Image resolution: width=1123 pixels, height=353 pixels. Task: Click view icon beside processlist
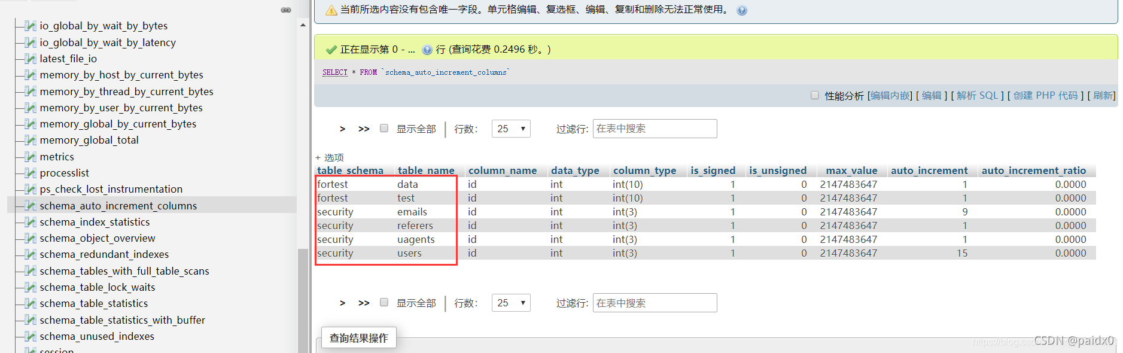point(31,173)
